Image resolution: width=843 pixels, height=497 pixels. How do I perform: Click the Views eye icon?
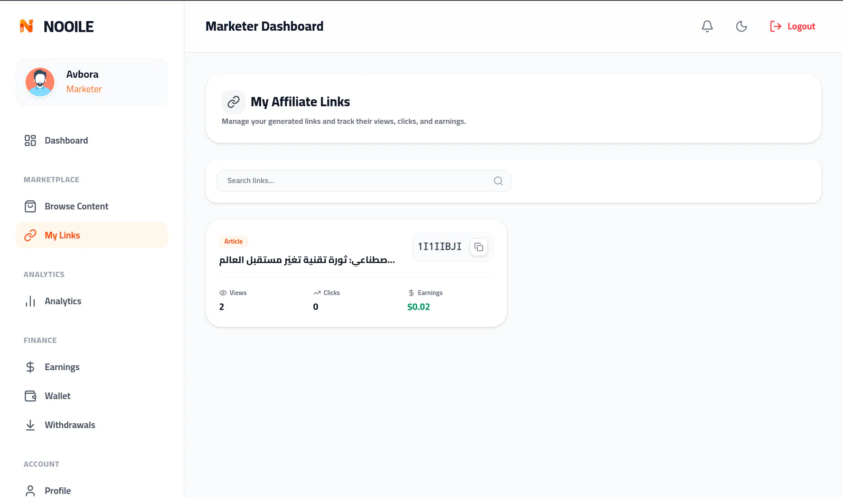coord(223,293)
